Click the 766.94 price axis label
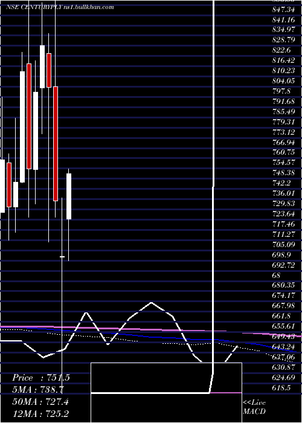Image resolution: width=302 pixels, height=423 pixels. (x=283, y=142)
